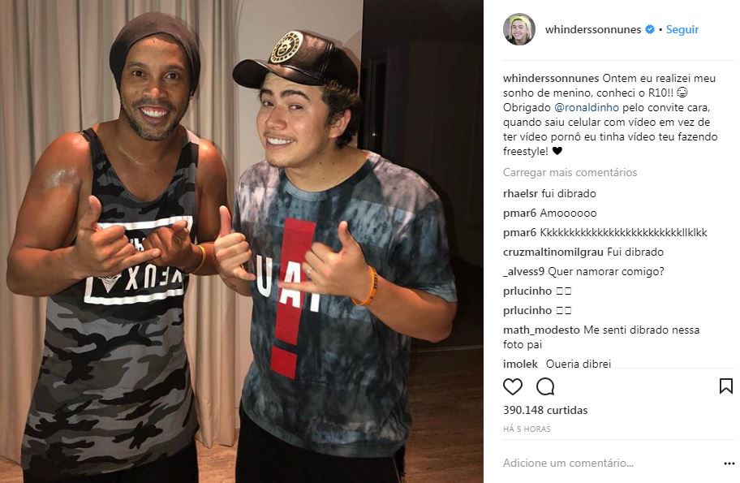Click the whinderssonnunes profile avatar

(x=519, y=29)
